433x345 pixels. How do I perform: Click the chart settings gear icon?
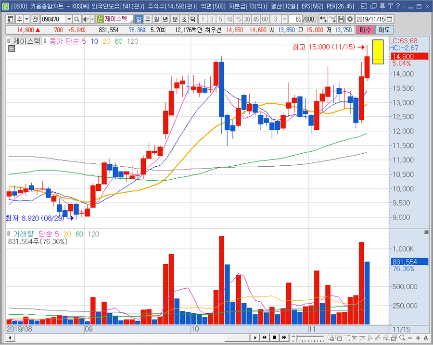tap(350, 19)
